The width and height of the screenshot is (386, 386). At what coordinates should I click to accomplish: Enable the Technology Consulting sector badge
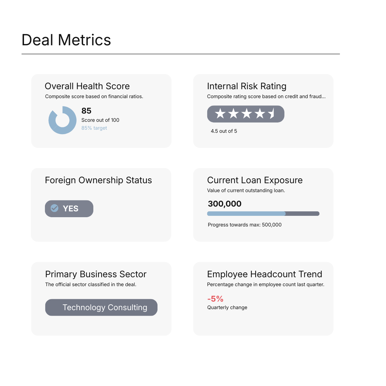(101, 307)
